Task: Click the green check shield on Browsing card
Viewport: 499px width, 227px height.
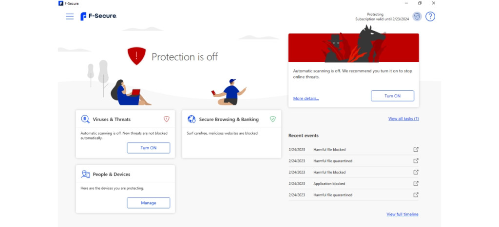Action: [272, 119]
